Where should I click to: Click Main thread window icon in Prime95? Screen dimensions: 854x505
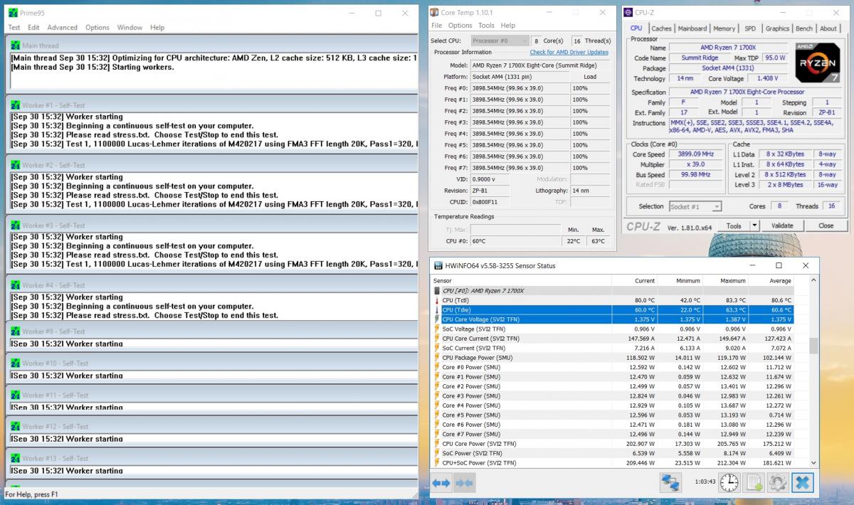(16, 46)
